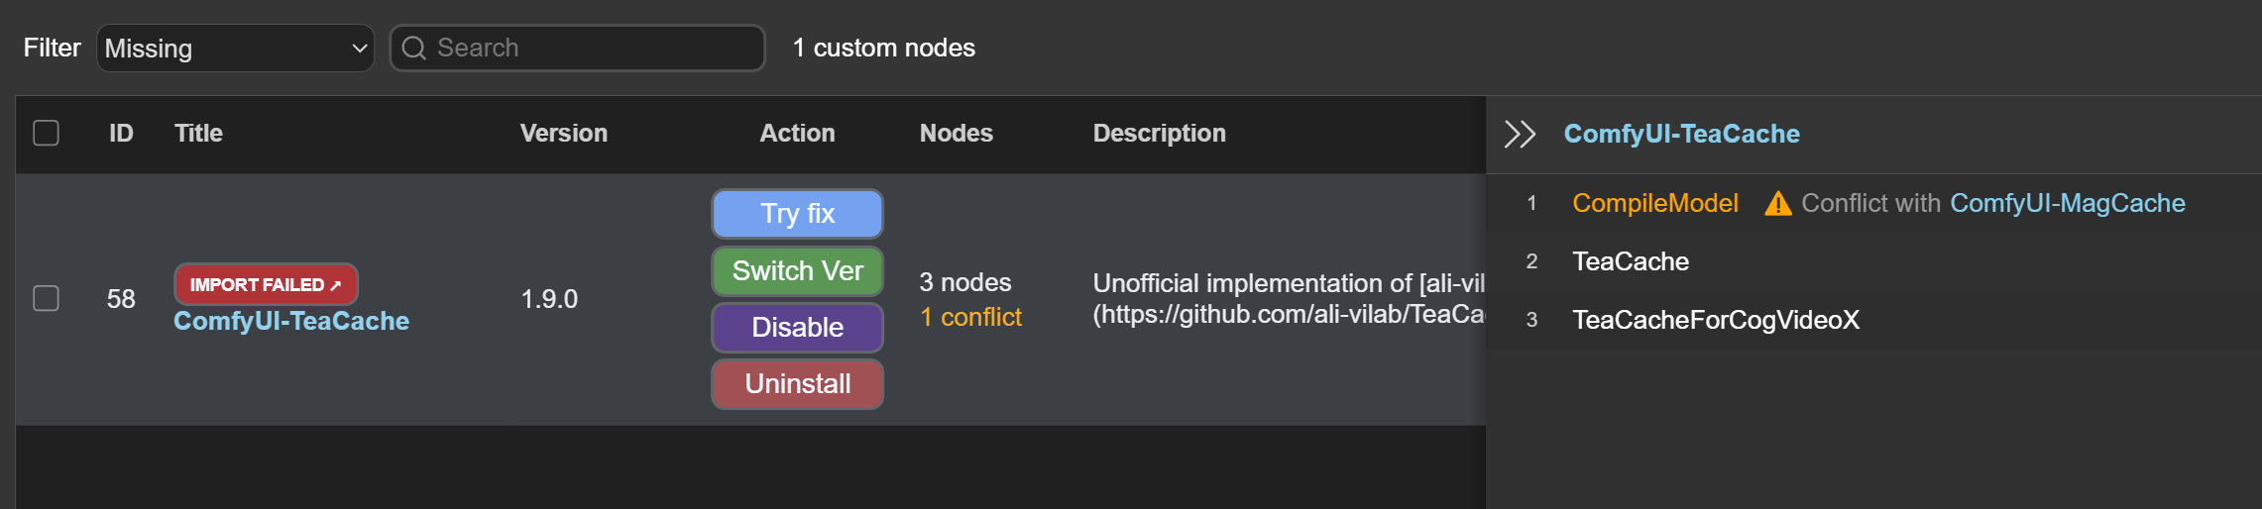Select the TeaCacheForCogVideoX node entry

[1715, 320]
